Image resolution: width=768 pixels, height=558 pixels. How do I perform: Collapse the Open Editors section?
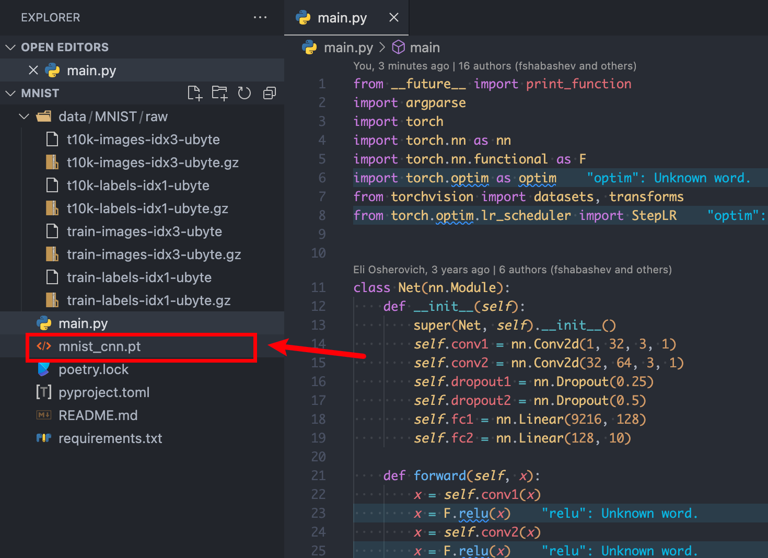point(10,48)
